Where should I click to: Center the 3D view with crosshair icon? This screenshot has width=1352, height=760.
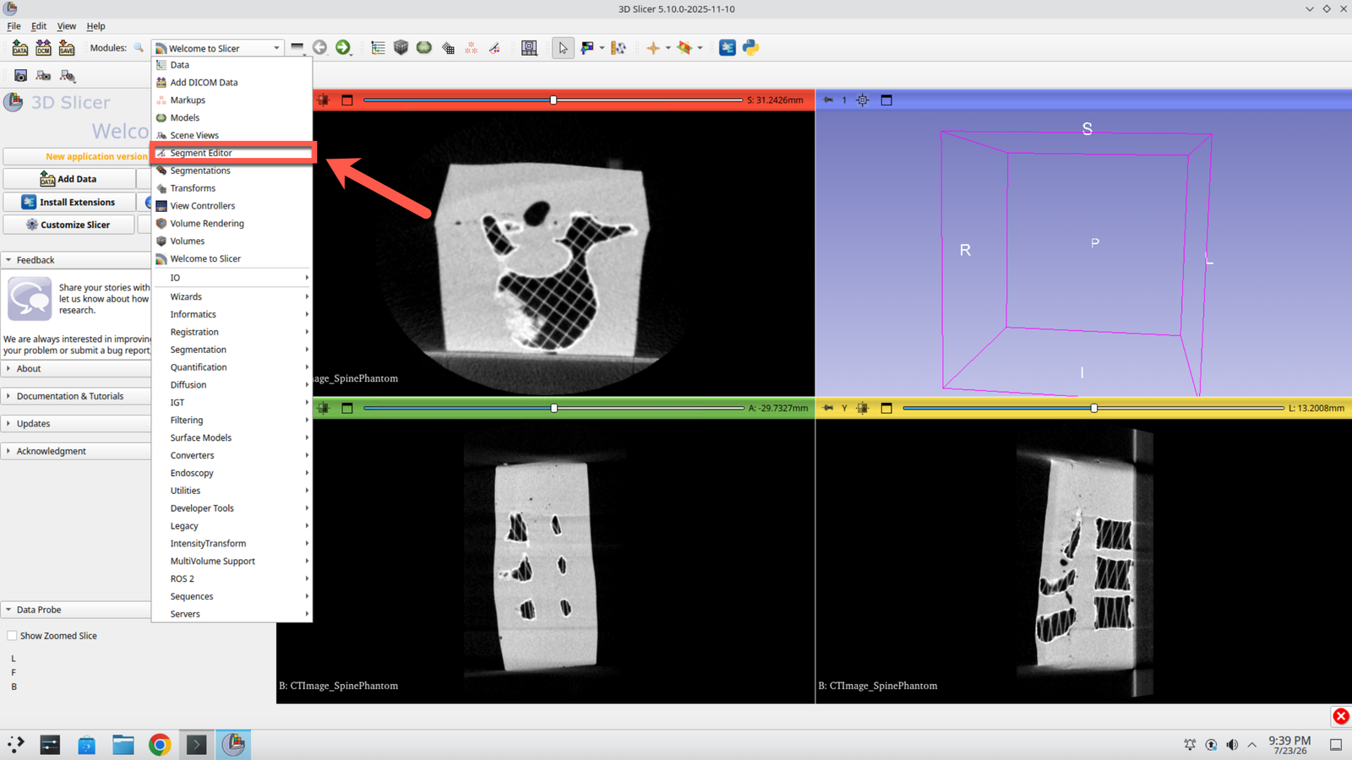coord(863,100)
